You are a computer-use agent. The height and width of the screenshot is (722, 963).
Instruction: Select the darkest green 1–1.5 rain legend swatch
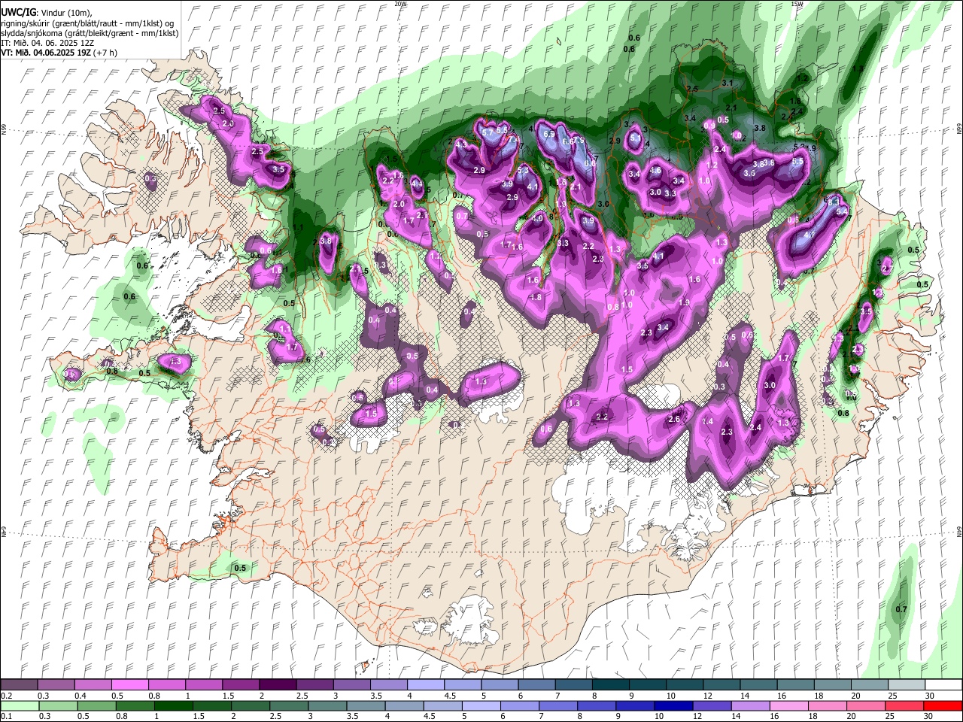[173, 705]
